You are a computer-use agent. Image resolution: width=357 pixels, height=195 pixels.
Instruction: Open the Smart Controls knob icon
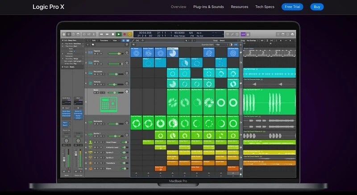pyautogui.click(x=84, y=34)
